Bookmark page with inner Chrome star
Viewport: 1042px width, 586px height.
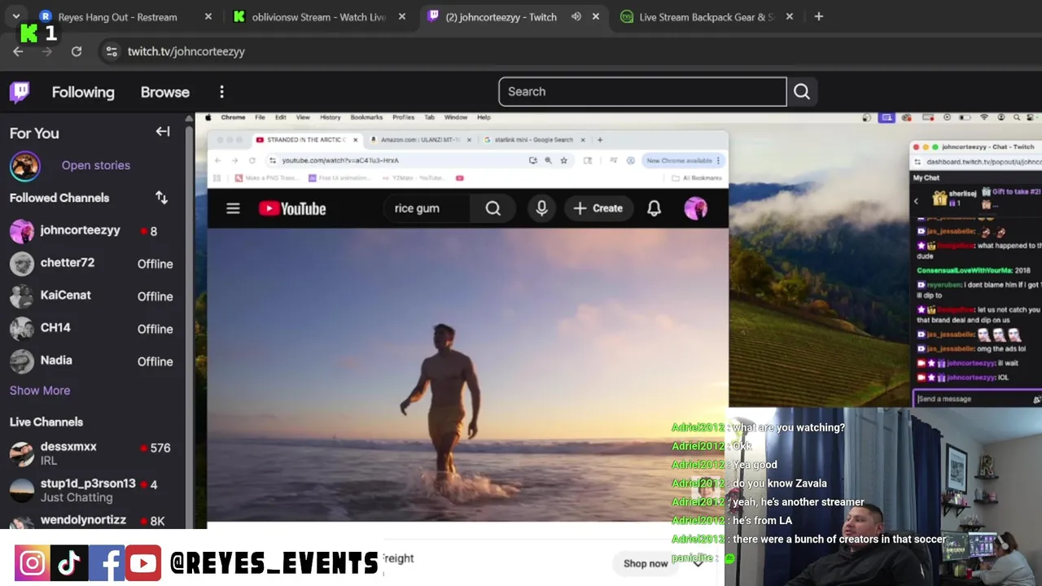[563, 160]
